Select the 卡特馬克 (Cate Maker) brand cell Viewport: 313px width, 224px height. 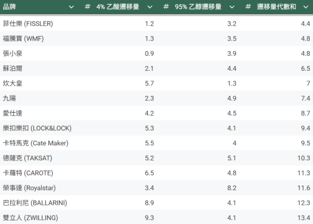pyautogui.click(x=35, y=143)
